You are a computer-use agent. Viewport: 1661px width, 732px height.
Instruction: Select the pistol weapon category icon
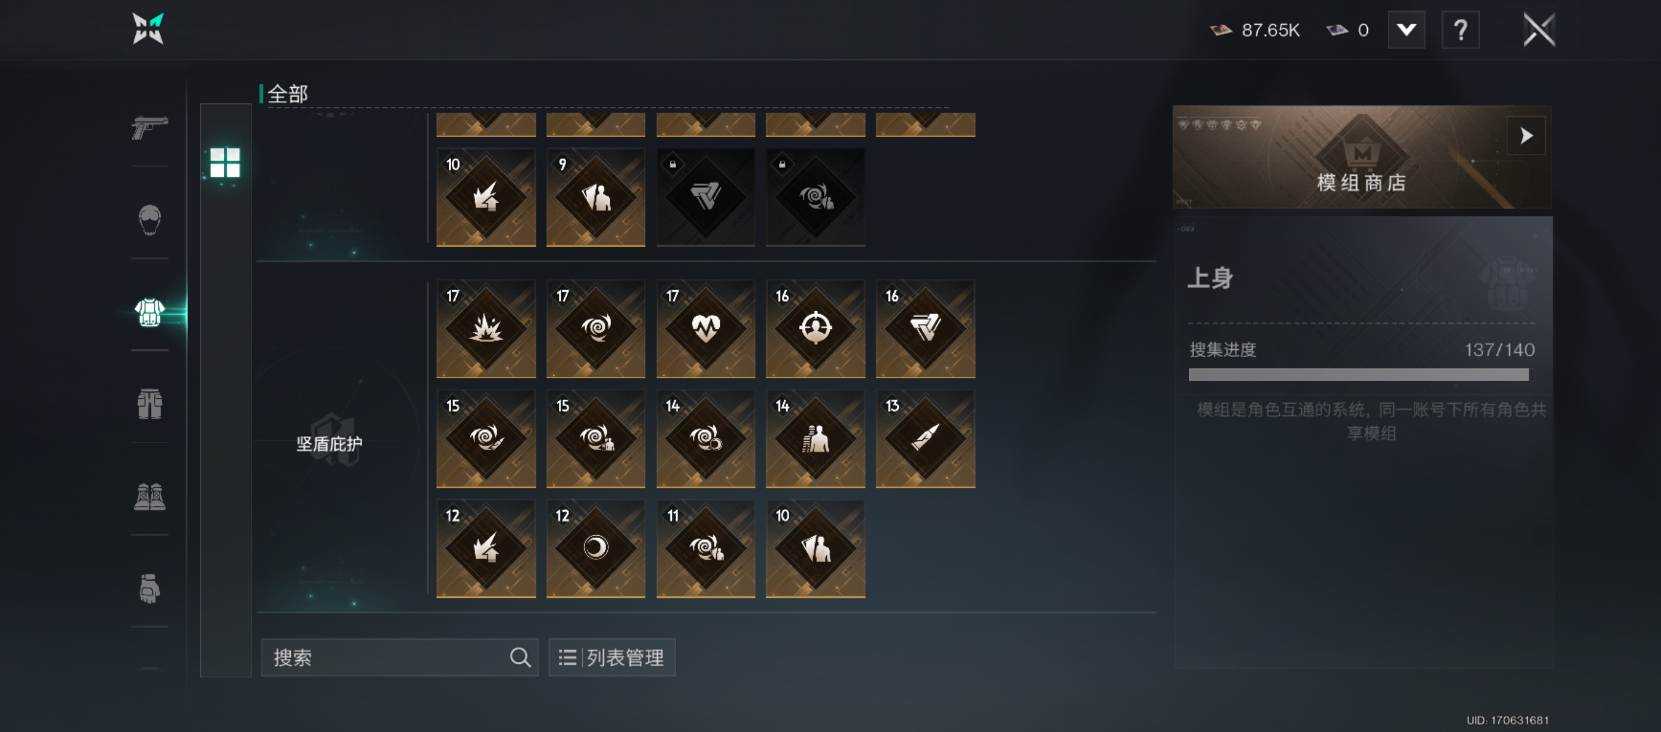tap(150, 127)
